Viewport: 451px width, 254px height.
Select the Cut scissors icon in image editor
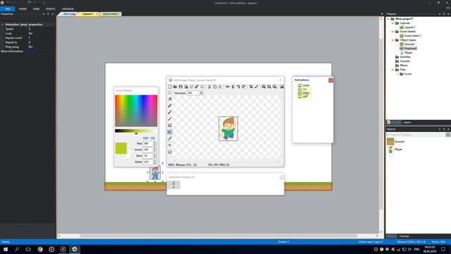pos(209,87)
